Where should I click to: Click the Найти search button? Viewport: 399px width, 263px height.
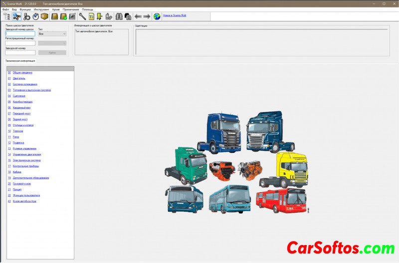pyautogui.click(x=52, y=52)
